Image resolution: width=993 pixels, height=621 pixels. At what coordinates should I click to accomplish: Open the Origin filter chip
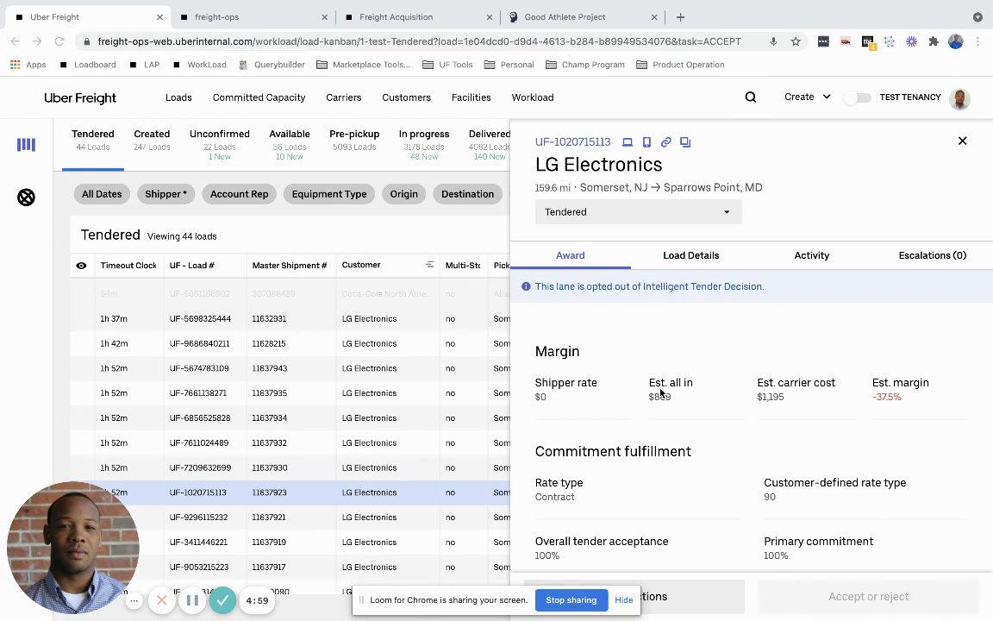point(404,194)
